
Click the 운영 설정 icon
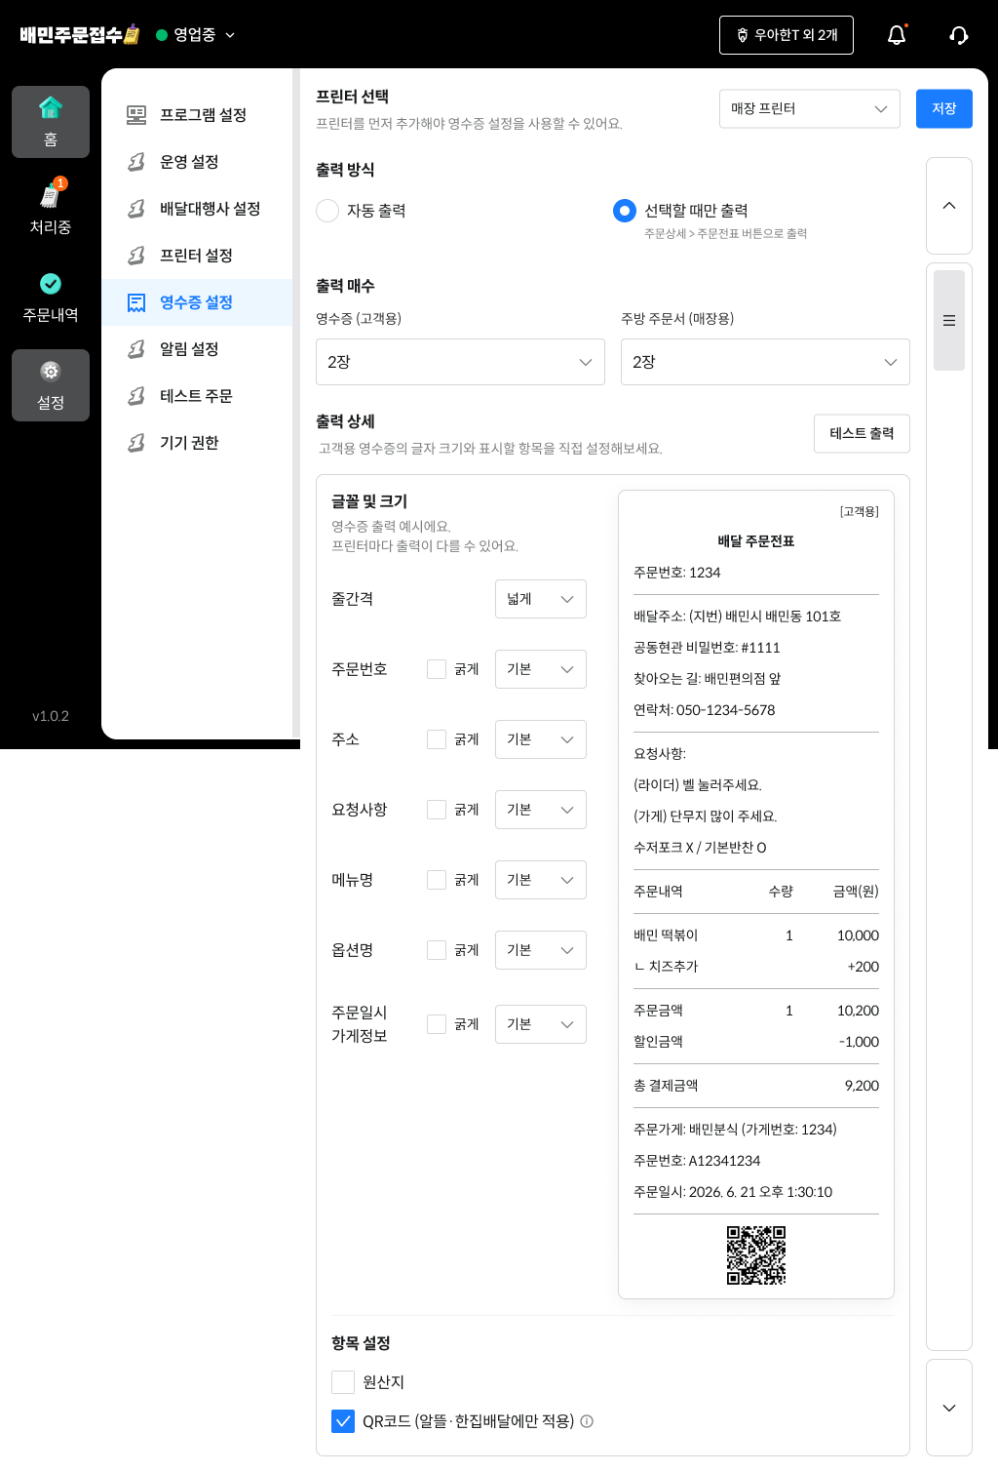[136, 162]
